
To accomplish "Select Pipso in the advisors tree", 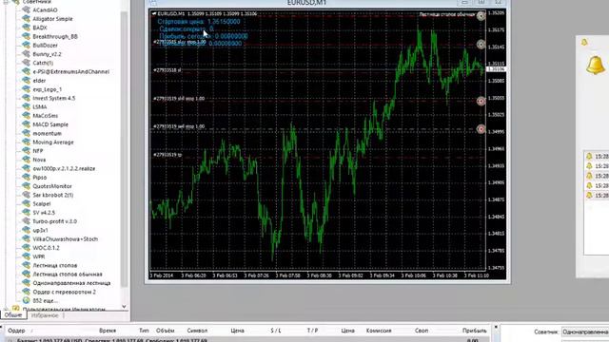I will pos(40,178).
